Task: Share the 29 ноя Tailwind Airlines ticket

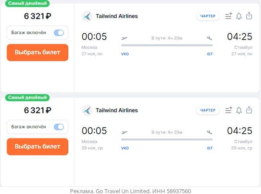Action: click(x=249, y=110)
